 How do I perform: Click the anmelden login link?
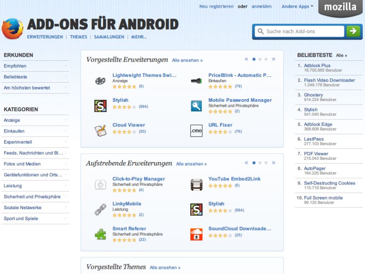point(261,6)
